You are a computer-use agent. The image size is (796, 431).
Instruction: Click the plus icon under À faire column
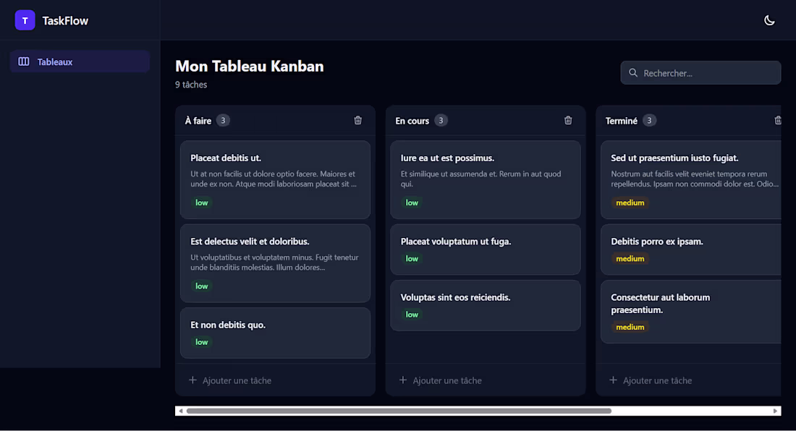[192, 380]
